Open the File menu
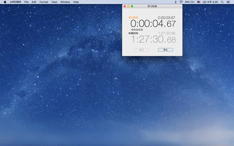 coord(27,2)
